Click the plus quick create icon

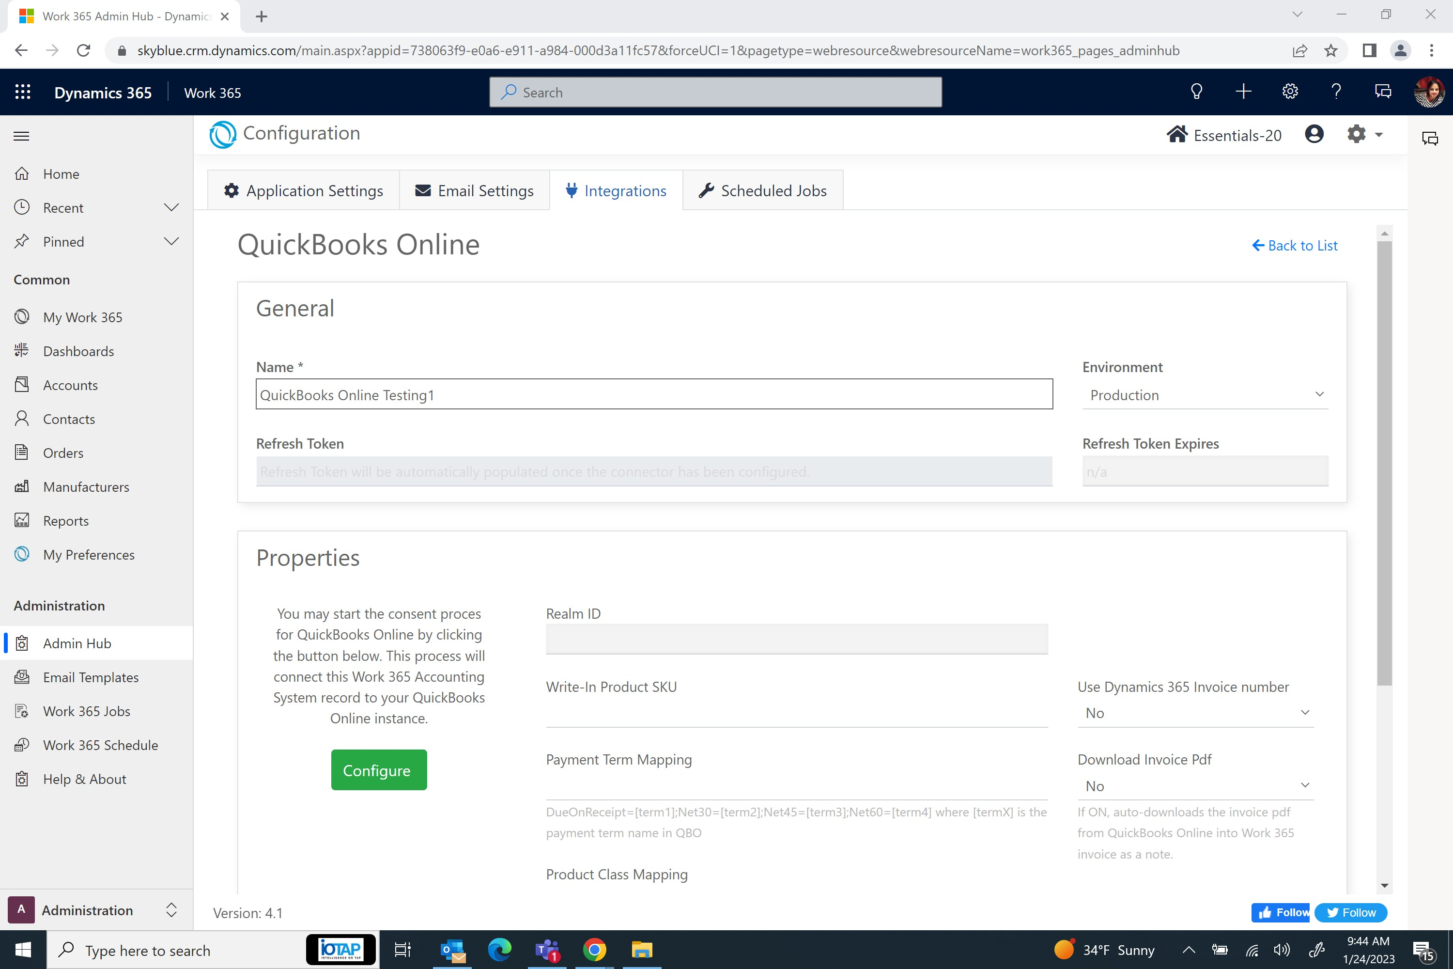(x=1243, y=92)
